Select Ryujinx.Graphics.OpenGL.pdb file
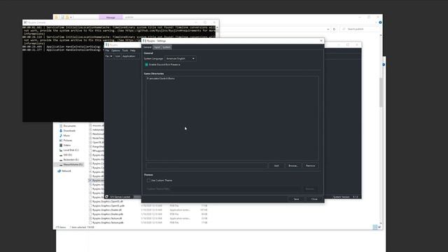The height and width of the screenshot is (252, 448). point(108,206)
